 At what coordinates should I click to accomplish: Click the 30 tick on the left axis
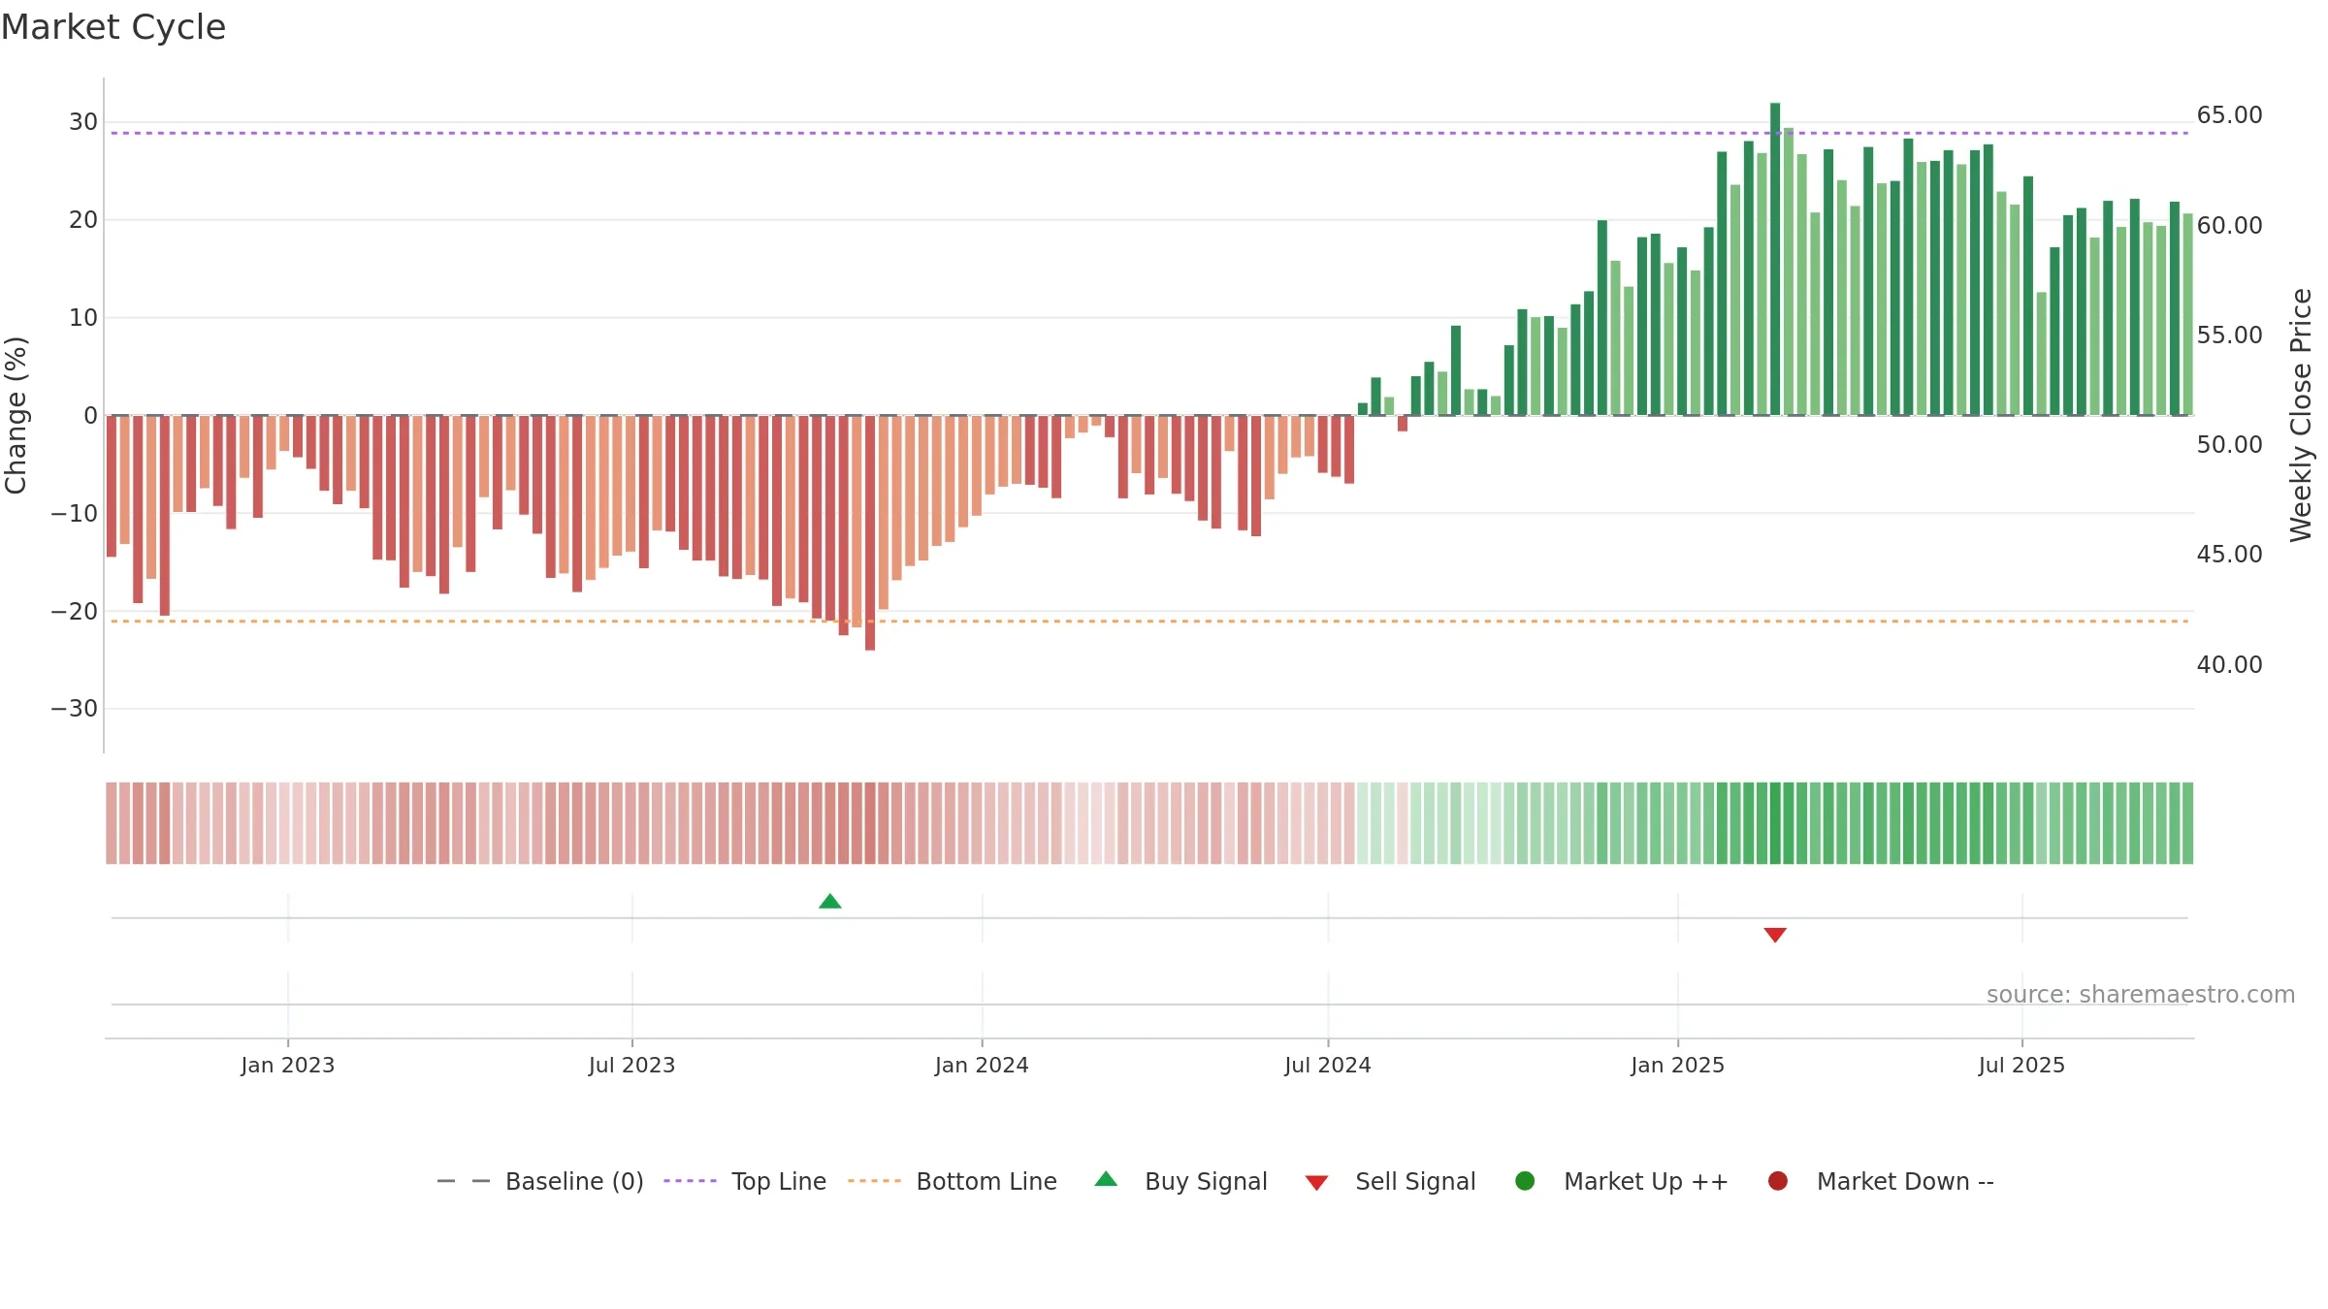[83, 122]
